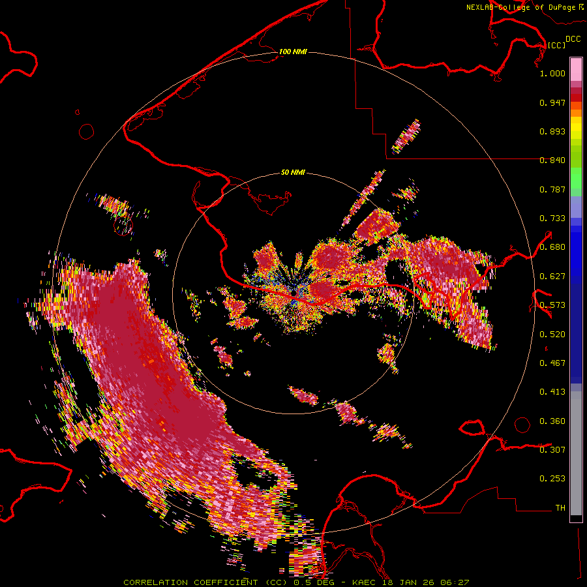The height and width of the screenshot is (587, 587).
Task: Click the 06:27 time stamp
Action: pos(454,582)
